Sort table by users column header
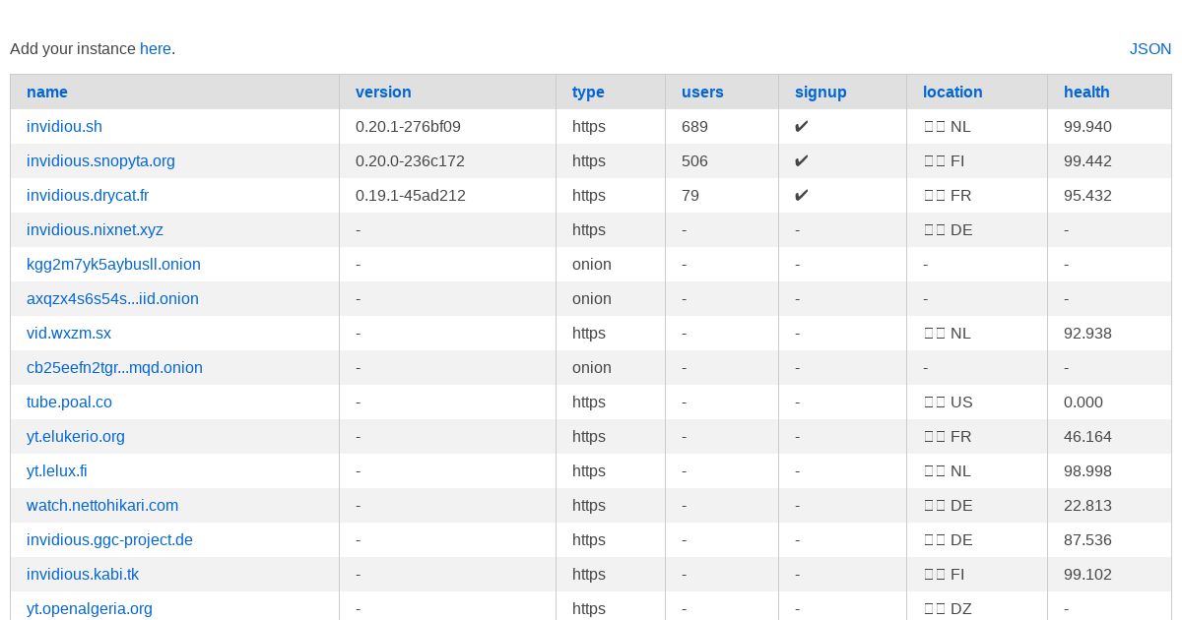The height and width of the screenshot is (620, 1182). click(702, 92)
